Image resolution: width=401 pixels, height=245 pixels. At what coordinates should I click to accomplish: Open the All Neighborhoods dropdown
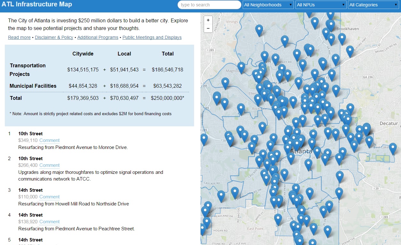pyautogui.click(x=268, y=5)
